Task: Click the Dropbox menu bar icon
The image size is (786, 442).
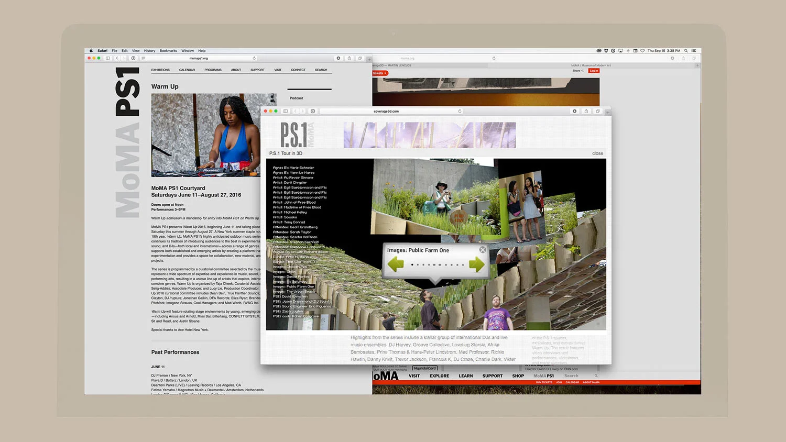Action: point(606,51)
